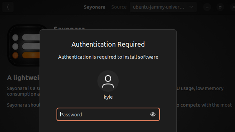Go back with the header arrow
The height and width of the screenshot is (132, 235).
pyautogui.click(x=8, y=7)
